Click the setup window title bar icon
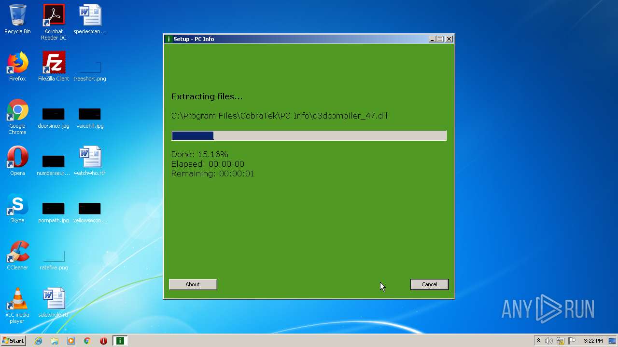This screenshot has width=618, height=347. tap(169, 39)
